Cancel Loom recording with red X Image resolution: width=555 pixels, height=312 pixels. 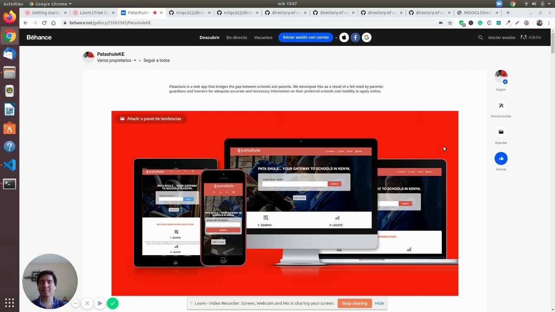(x=87, y=303)
